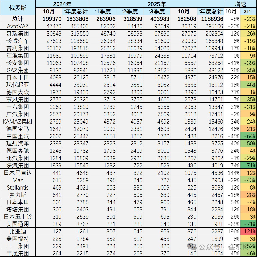Click the 奇瑞集团 row label
The height and width of the screenshot is (257, 257).
coord(18,33)
